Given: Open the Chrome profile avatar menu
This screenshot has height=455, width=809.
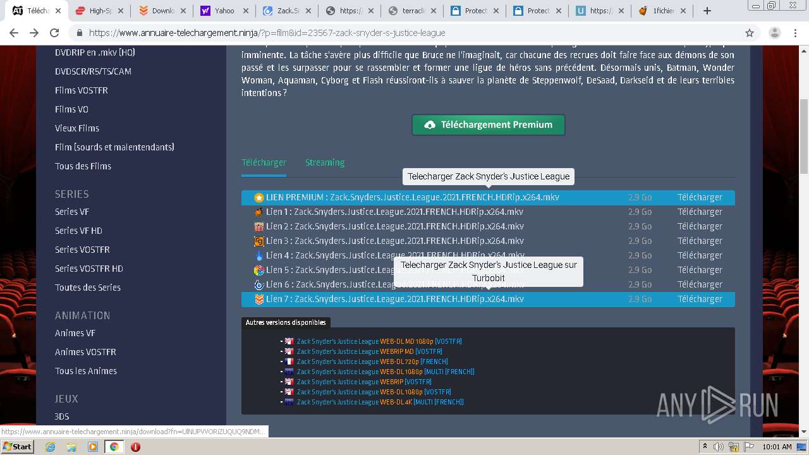Looking at the screenshot, I should 774,33.
